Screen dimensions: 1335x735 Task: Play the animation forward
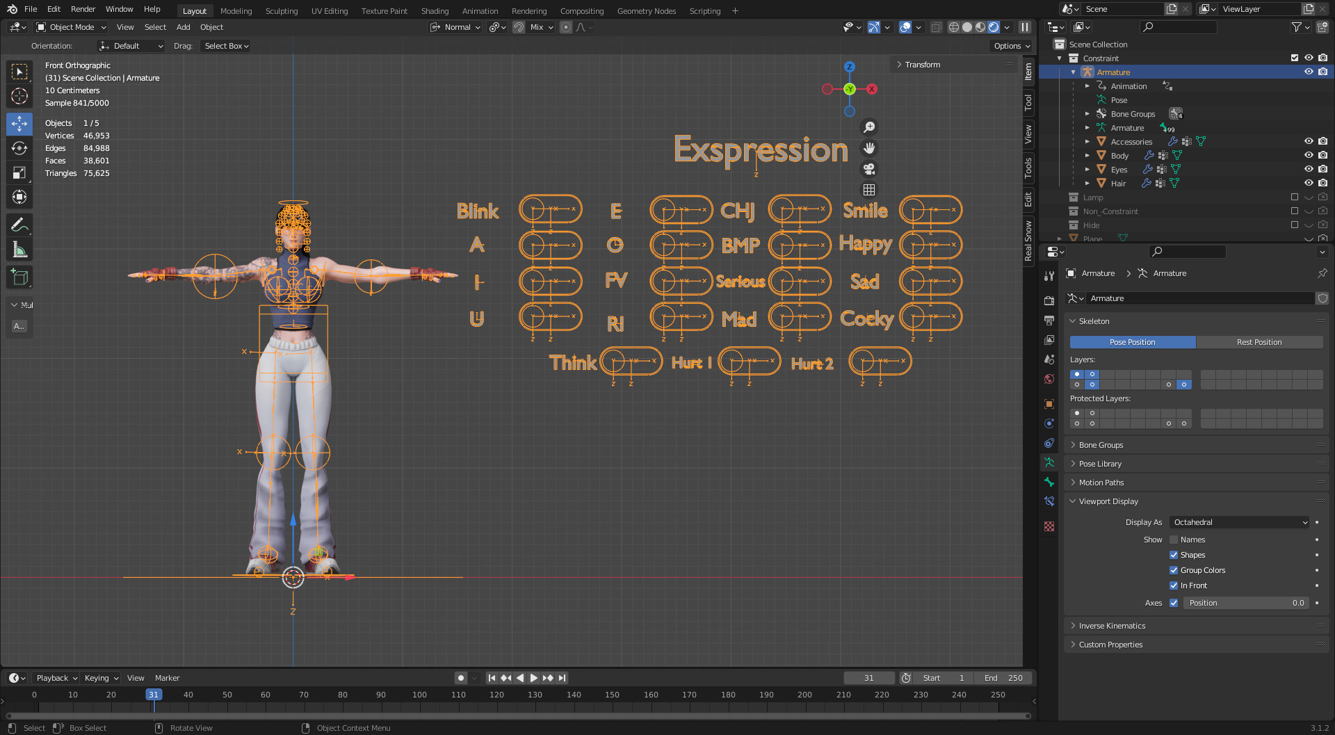tap(533, 678)
